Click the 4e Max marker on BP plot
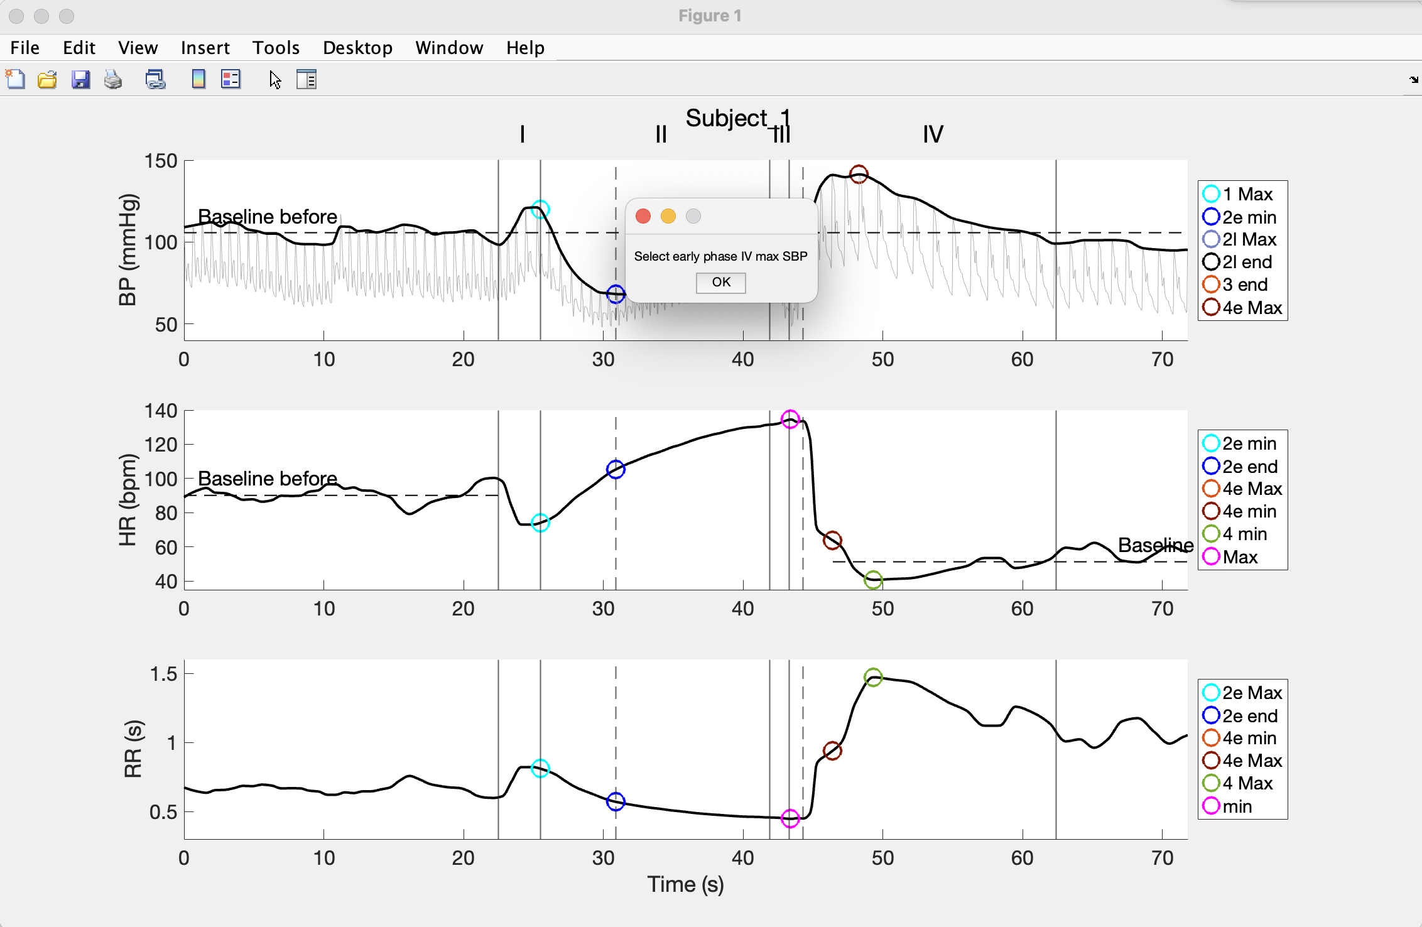The width and height of the screenshot is (1422, 927). coord(859,174)
